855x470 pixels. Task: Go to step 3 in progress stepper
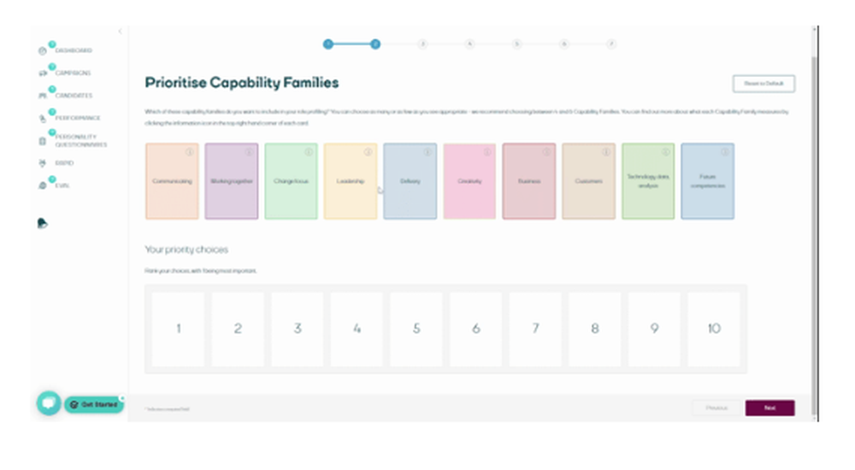click(x=422, y=44)
